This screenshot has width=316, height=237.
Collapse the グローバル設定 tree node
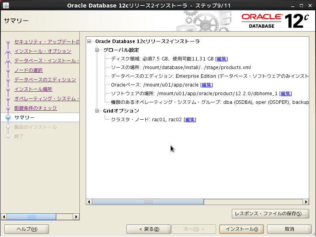pos(97,50)
